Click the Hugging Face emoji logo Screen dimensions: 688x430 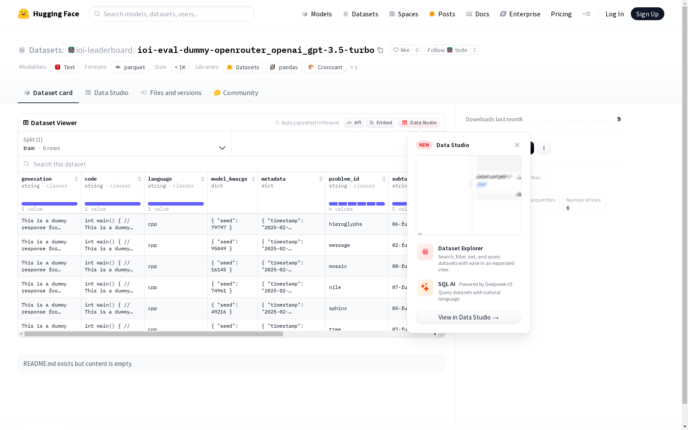24,14
